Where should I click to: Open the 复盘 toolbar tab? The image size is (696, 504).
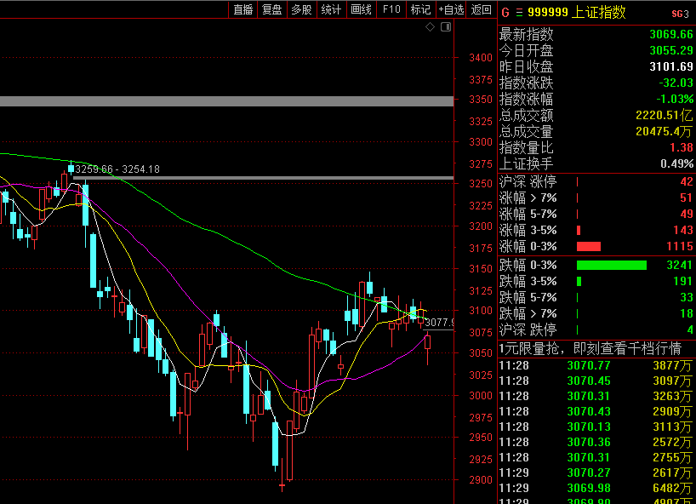(x=272, y=9)
